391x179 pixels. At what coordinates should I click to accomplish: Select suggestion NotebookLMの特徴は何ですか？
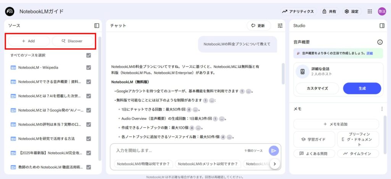pyautogui.click(x=144, y=164)
